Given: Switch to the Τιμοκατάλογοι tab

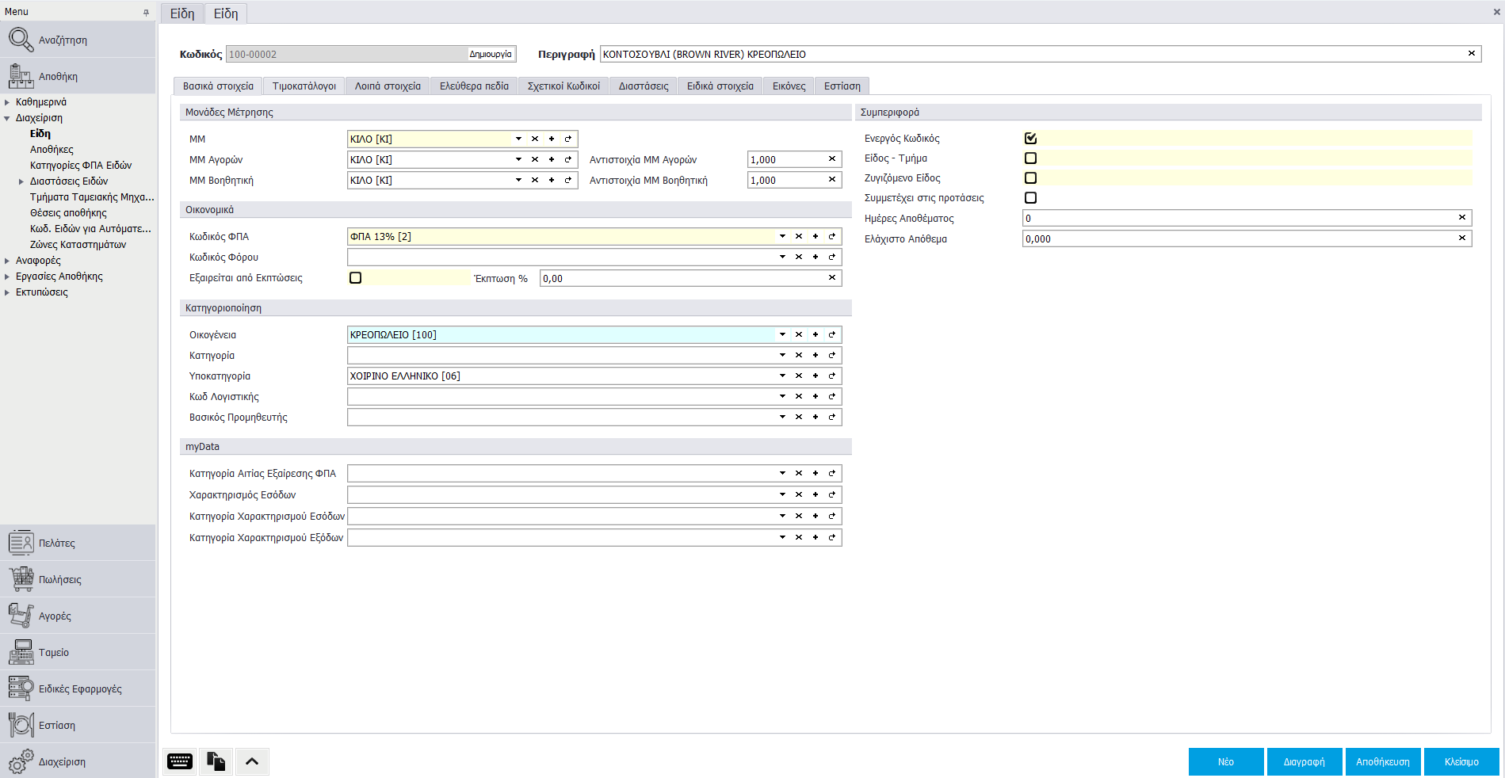Looking at the screenshot, I should (x=304, y=86).
